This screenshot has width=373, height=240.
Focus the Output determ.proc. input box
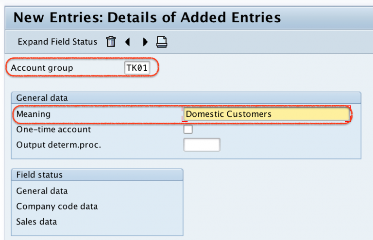point(202,144)
